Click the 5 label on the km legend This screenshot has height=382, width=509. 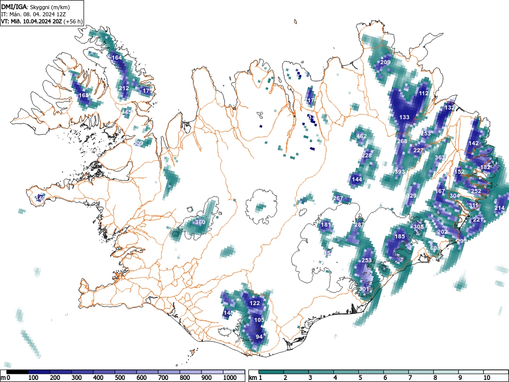pyautogui.click(x=360, y=378)
